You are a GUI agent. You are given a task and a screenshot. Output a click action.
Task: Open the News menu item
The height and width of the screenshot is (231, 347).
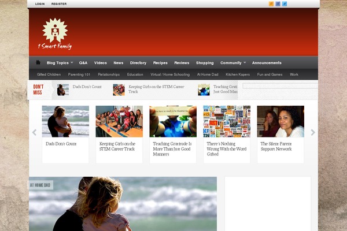119,63
